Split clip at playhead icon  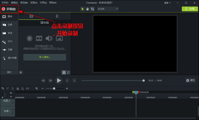point(28,88)
